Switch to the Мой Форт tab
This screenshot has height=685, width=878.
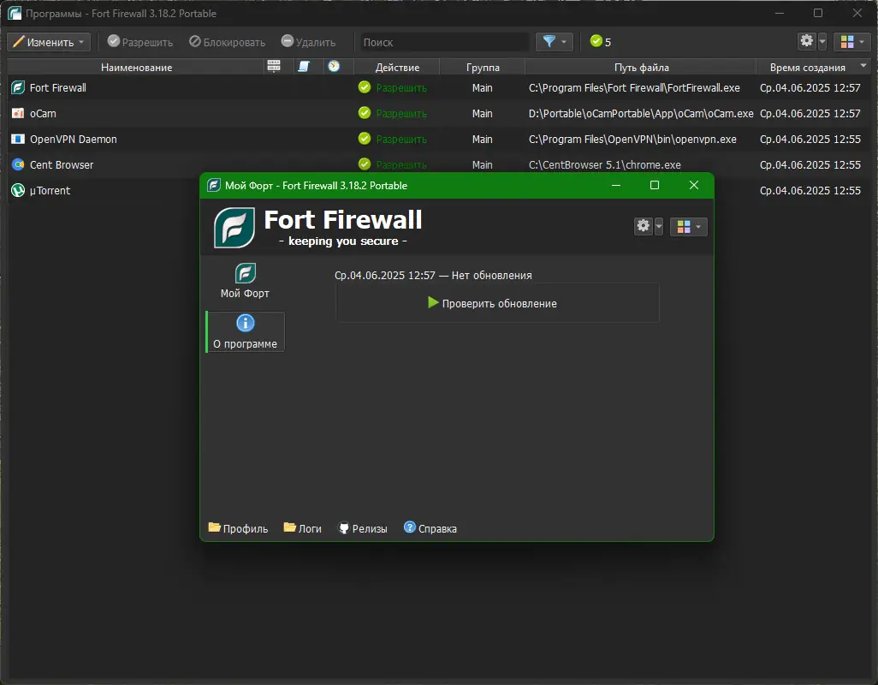(246, 281)
